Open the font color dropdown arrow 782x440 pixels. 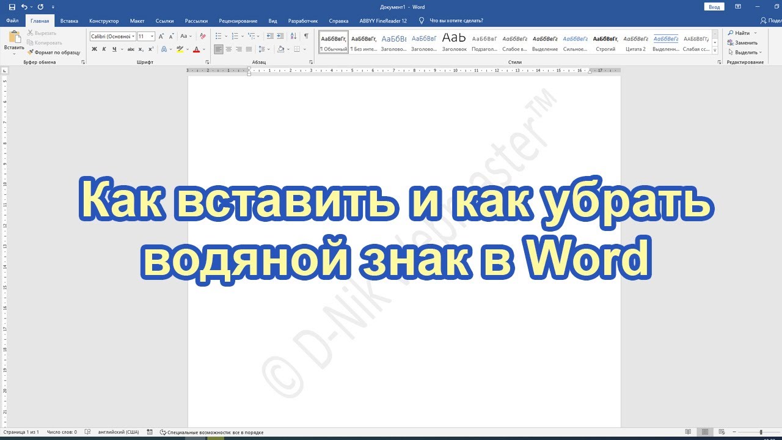click(x=203, y=49)
